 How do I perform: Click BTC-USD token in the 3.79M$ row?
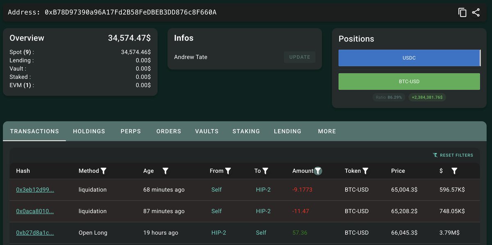(x=357, y=233)
